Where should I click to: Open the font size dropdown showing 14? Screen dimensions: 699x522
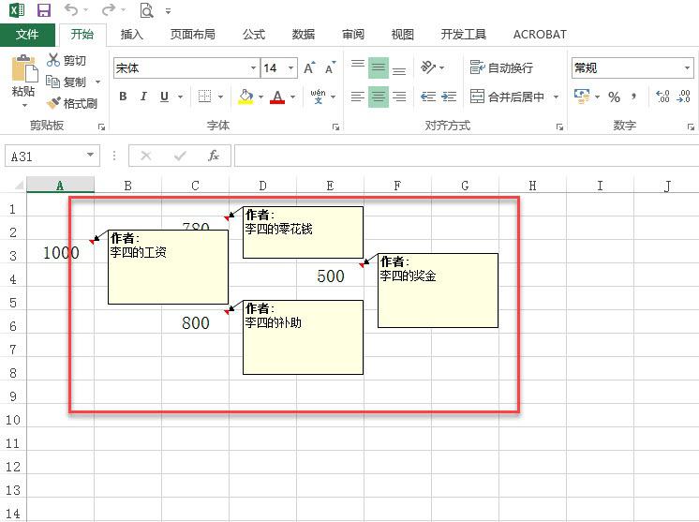(x=290, y=68)
